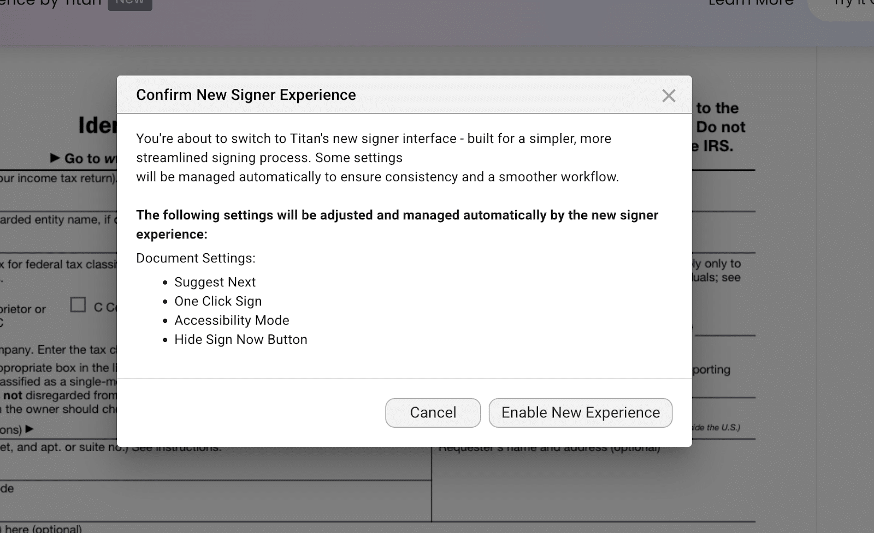Click the 'Document Settings:' label
874x533 pixels.
(196, 258)
